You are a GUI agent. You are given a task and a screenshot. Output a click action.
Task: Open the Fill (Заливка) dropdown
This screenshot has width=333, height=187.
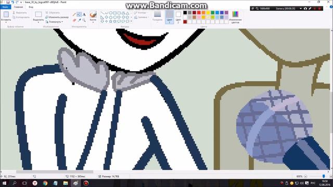142,17
